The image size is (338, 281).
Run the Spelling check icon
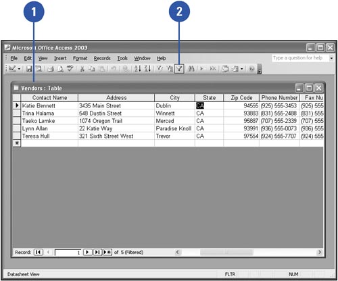(70, 68)
